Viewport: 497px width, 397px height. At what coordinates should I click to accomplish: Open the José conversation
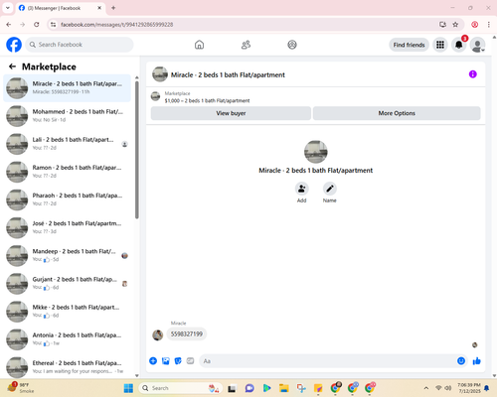[x=68, y=227]
